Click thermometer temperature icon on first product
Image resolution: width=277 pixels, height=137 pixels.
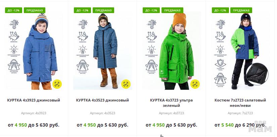pos(14,24)
